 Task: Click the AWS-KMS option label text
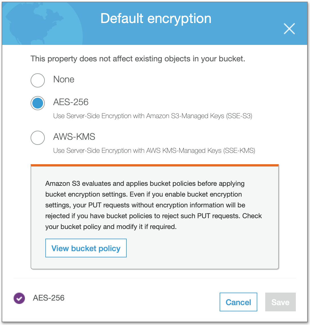(74, 137)
